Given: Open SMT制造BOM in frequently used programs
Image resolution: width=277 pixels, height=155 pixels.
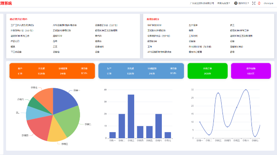Looking at the screenshot, I should 155,25.
